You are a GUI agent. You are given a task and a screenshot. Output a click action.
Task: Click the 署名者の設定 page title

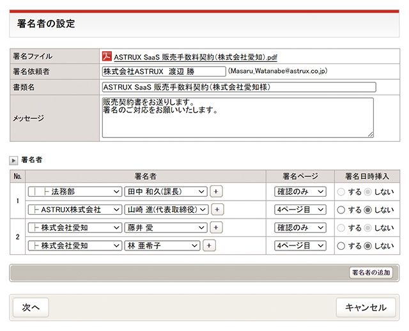tap(46, 24)
